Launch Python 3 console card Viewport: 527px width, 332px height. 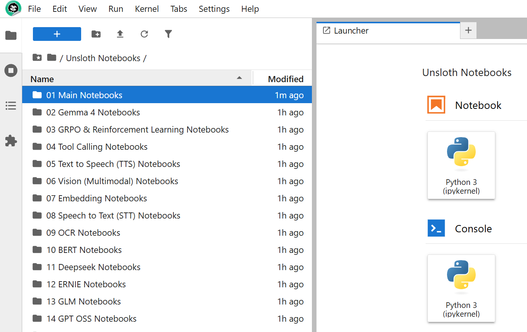pos(461,288)
